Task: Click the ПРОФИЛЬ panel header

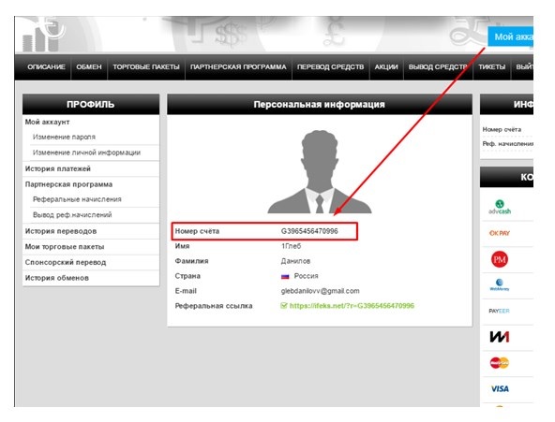Action: click(91, 104)
